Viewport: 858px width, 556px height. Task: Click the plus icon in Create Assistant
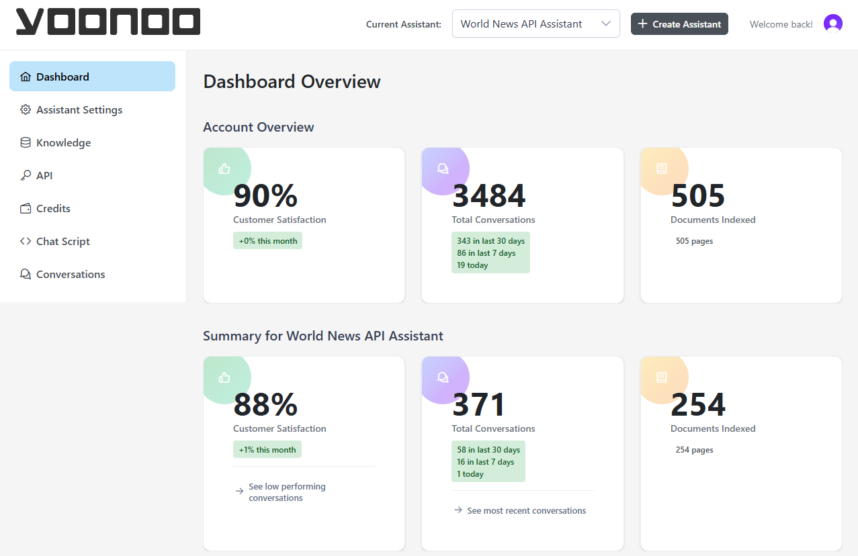point(642,24)
